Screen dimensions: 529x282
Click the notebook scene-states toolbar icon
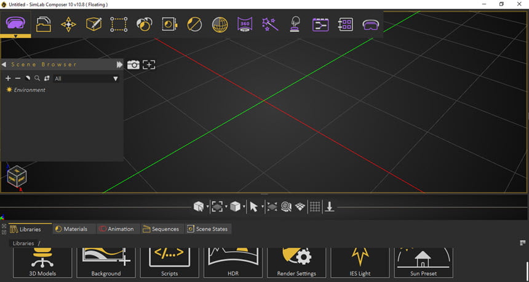tap(169, 25)
